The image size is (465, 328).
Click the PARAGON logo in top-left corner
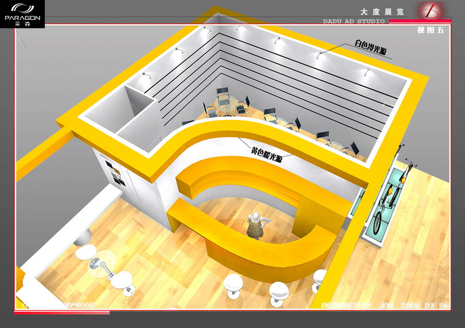pyautogui.click(x=22, y=14)
